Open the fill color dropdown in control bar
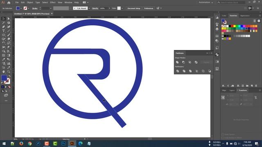Screen dimensions: 262x147 tap(21, 8)
